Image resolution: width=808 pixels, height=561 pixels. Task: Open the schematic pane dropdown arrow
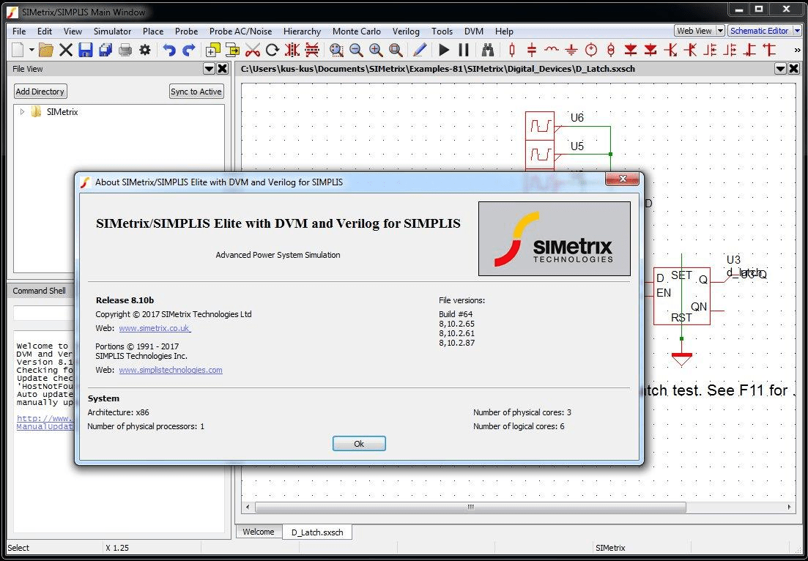click(x=781, y=69)
